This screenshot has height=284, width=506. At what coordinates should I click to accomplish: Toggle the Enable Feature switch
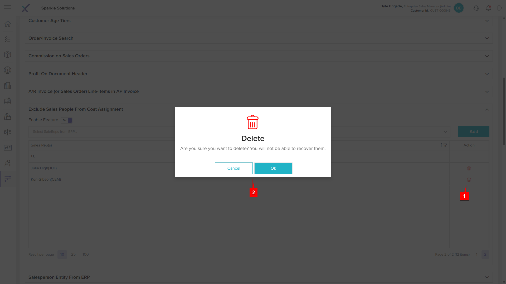point(67,120)
